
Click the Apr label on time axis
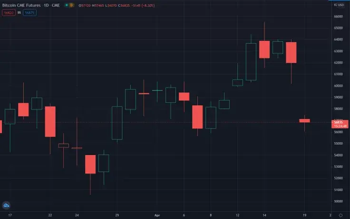157,215
